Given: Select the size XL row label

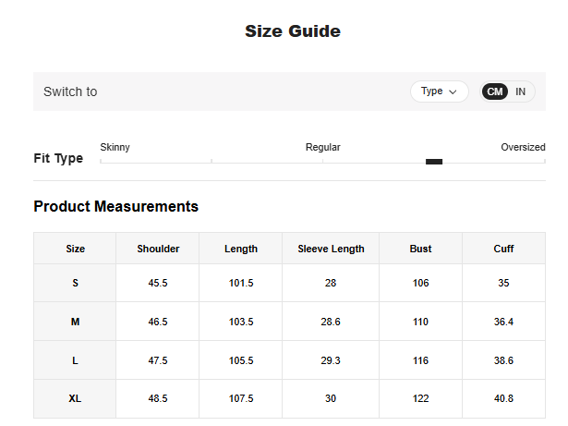Looking at the screenshot, I should 75,398.
